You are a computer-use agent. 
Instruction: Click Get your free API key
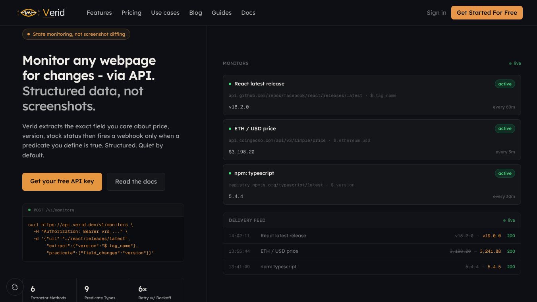point(62,182)
